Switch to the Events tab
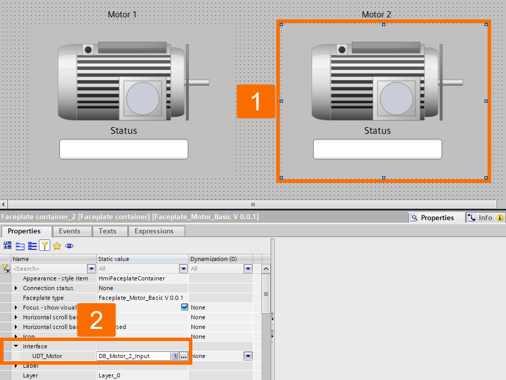The image size is (506, 380). point(72,231)
